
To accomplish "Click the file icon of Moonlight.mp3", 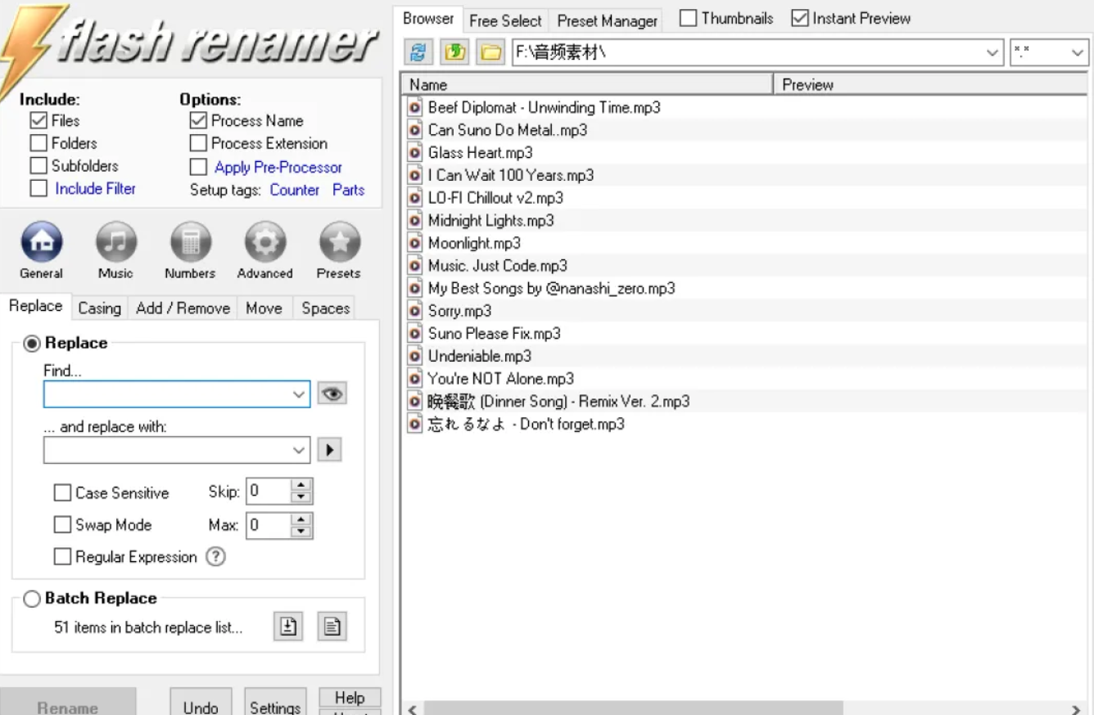I will click(x=415, y=243).
